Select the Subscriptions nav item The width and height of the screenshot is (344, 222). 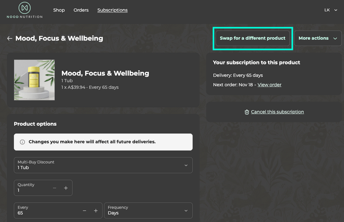pos(112,10)
